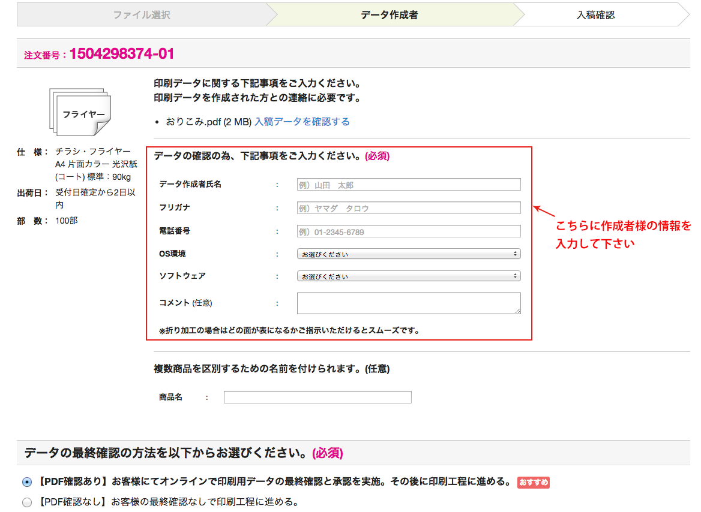Switch to the 入稿確認 step
Image resolution: width=701 pixels, height=512 pixels.
[x=595, y=15]
